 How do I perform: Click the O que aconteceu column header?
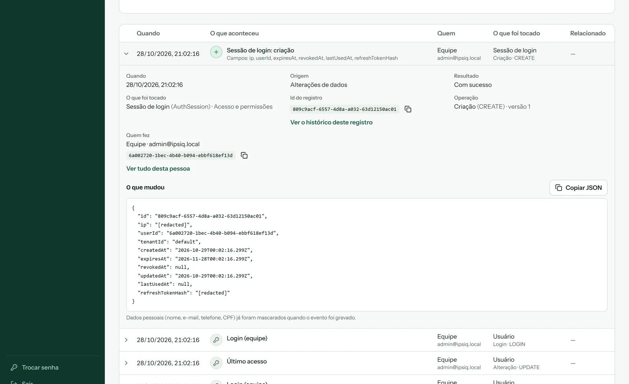pos(234,33)
